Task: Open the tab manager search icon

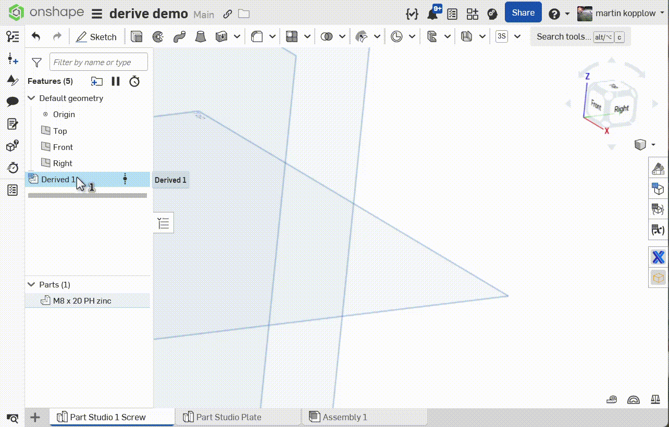Action: click(x=13, y=418)
